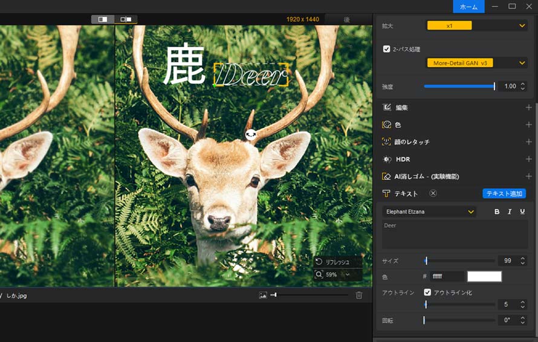Click the color hex ffffff input field
This screenshot has height=342, width=538.
click(447, 277)
